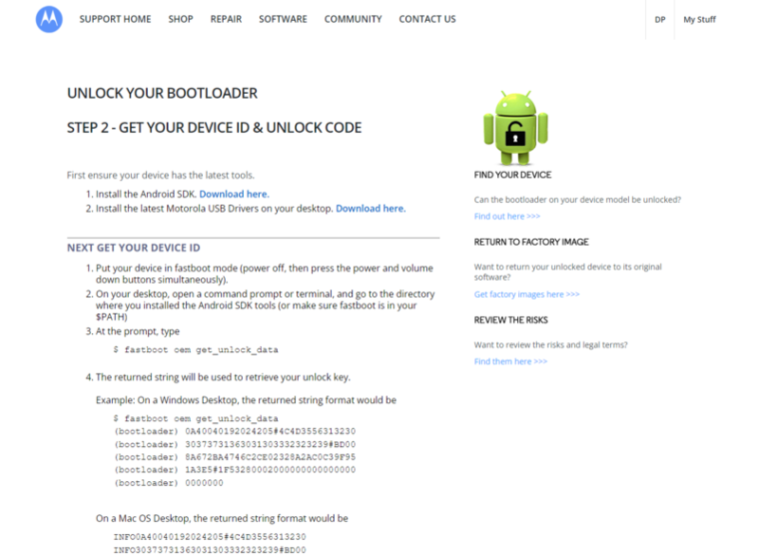
Task: Go to the Repair section
Action: 226,19
